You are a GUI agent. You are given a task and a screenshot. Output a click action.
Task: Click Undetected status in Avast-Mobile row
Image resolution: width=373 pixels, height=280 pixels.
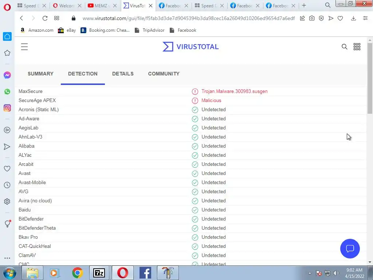(213, 183)
